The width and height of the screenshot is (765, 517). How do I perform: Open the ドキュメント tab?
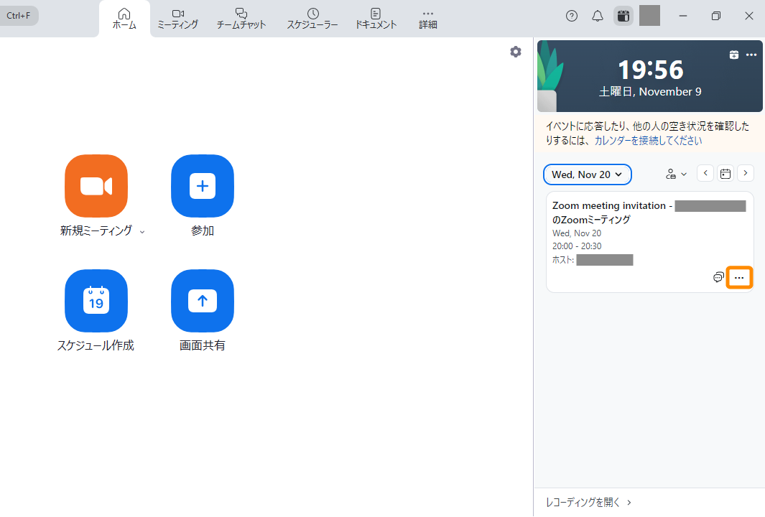tap(376, 19)
